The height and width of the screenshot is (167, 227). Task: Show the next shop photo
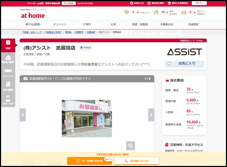tap(151, 115)
